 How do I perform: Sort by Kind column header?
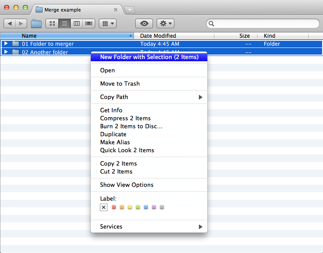283,36
